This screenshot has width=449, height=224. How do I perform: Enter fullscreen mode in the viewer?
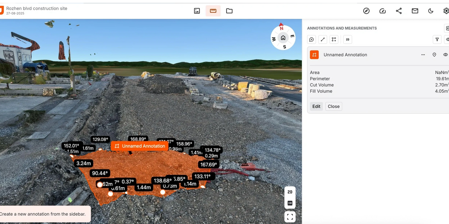(290, 217)
